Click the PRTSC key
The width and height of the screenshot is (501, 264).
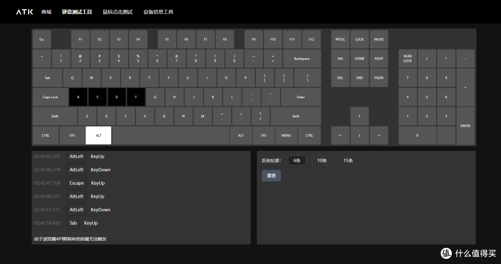point(340,39)
